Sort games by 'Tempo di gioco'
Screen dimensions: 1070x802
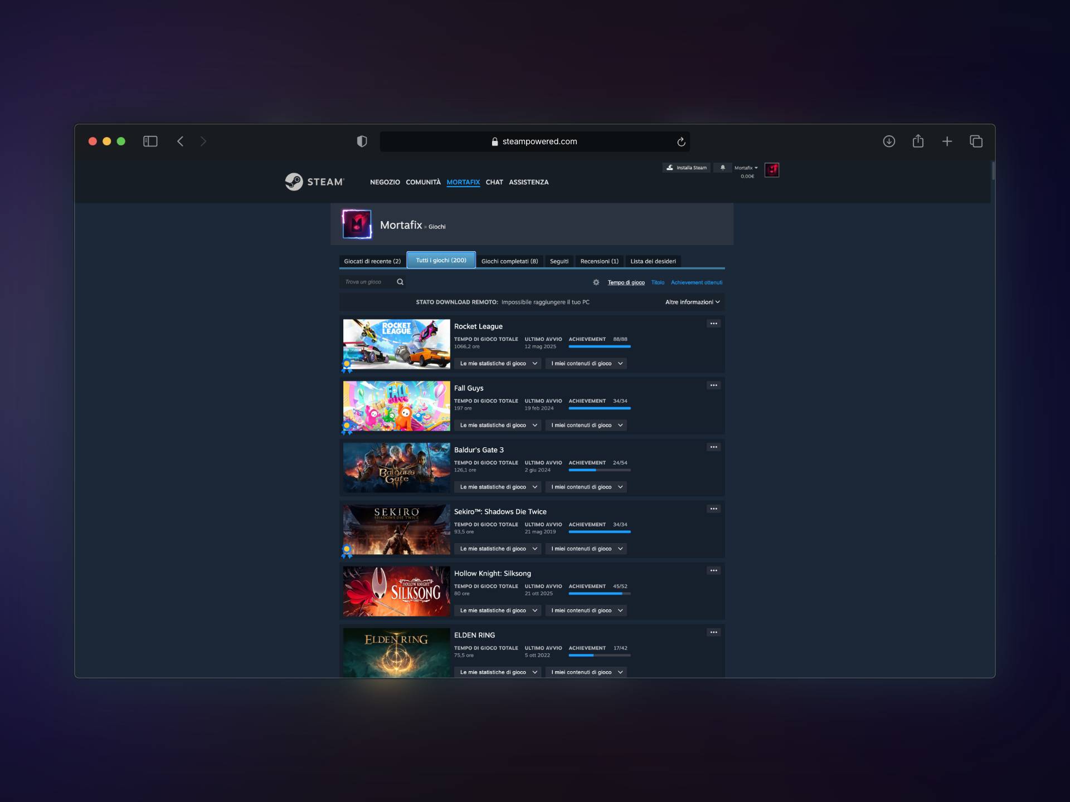click(626, 282)
